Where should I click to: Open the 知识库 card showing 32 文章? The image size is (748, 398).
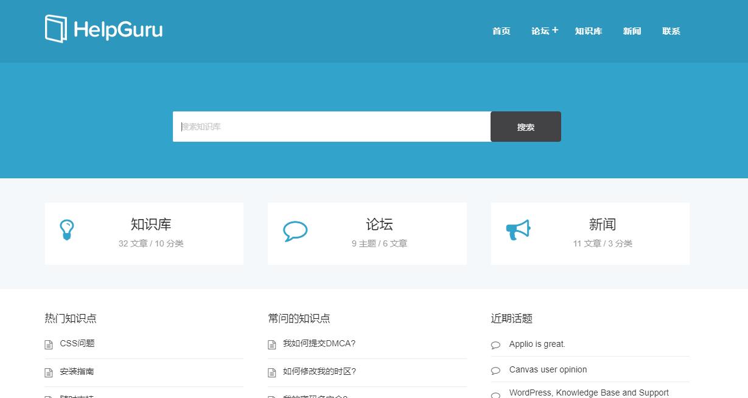coord(144,234)
